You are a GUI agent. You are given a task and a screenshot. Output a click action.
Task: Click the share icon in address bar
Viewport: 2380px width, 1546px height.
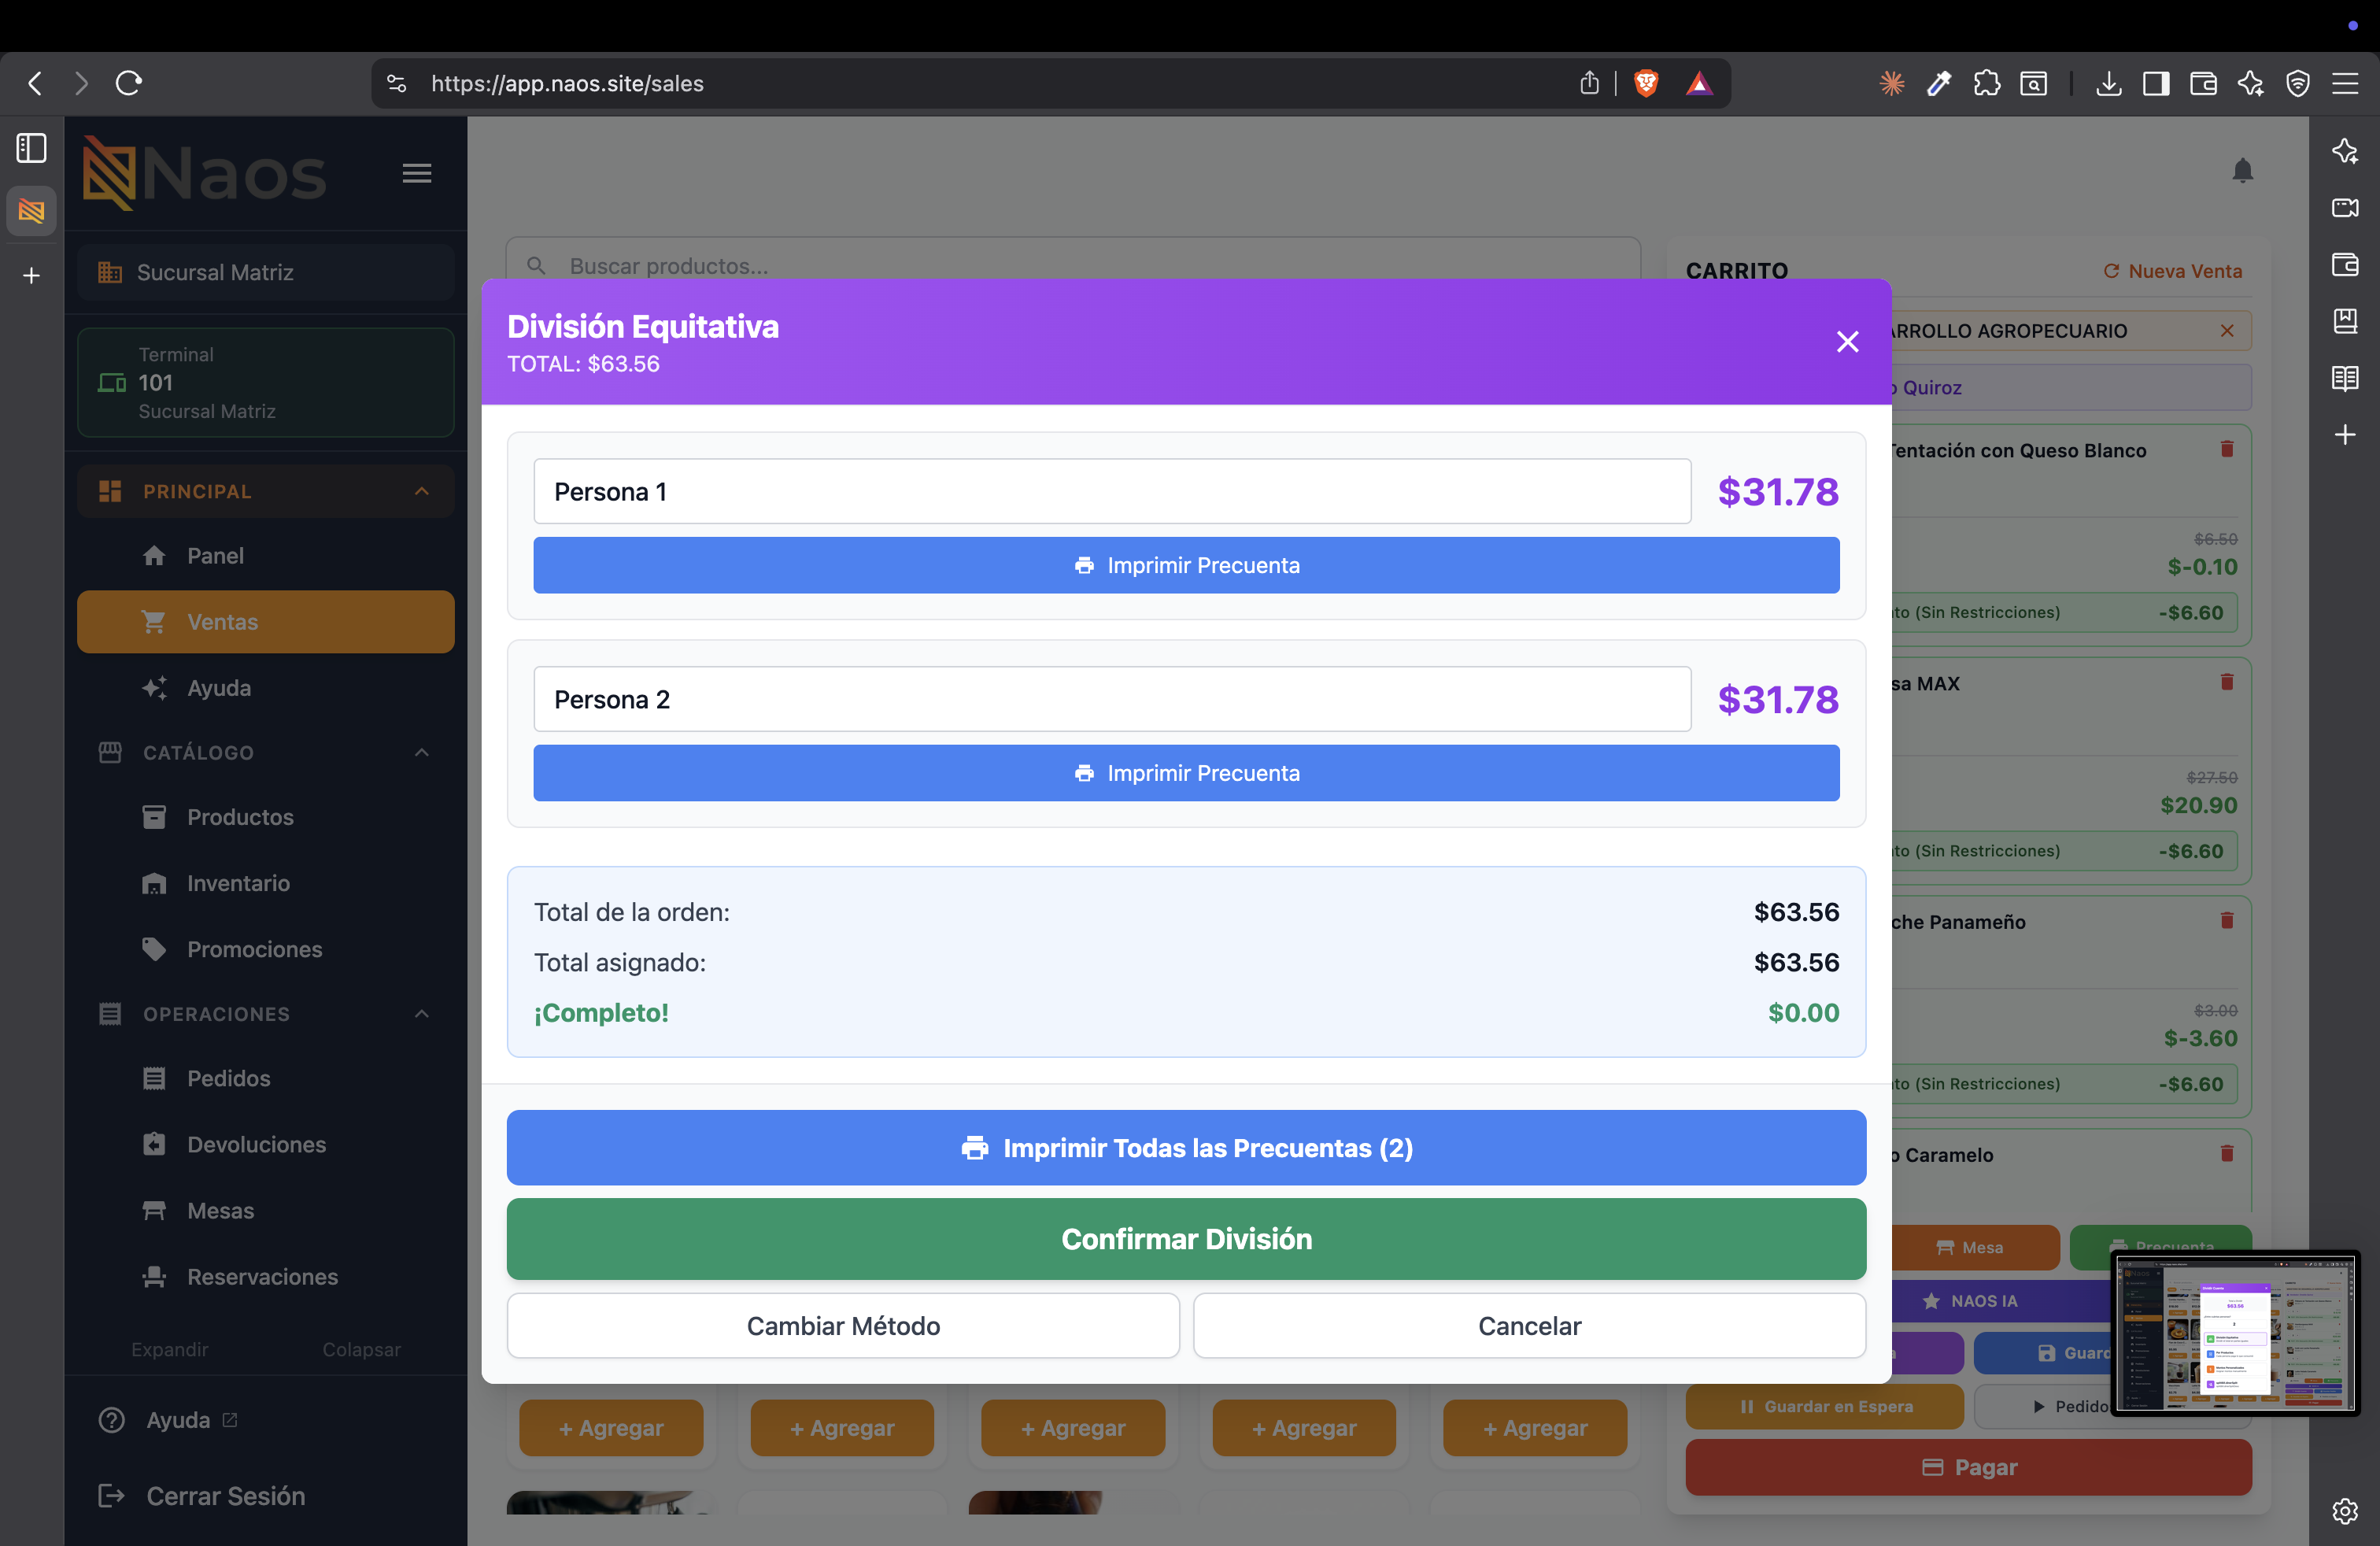pyautogui.click(x=1589, y=83)
